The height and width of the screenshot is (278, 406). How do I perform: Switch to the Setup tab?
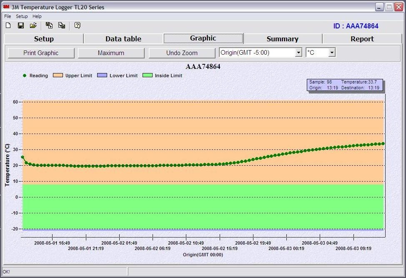point(44,39)
